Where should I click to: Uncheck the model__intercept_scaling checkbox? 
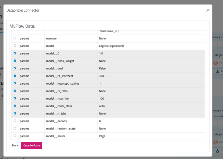15,83
